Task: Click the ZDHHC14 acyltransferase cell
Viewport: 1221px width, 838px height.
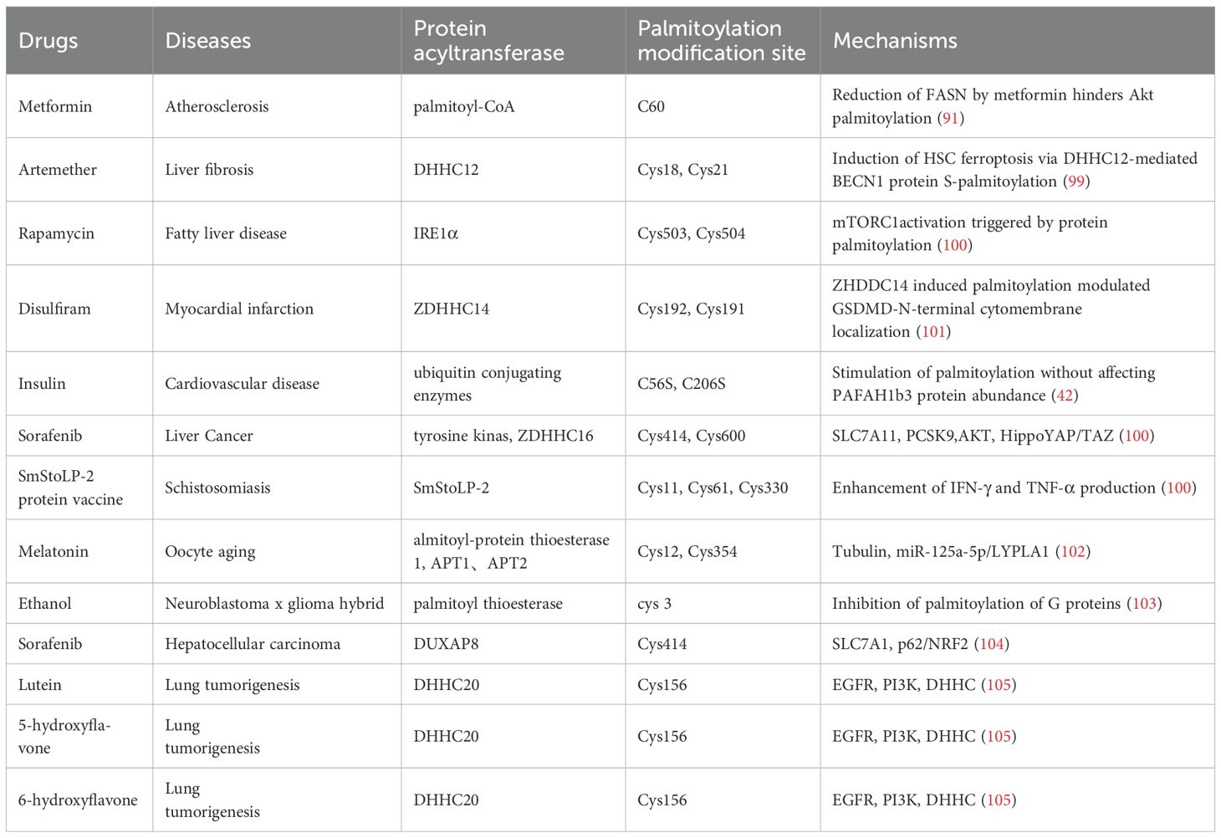Action: (451, 309)
